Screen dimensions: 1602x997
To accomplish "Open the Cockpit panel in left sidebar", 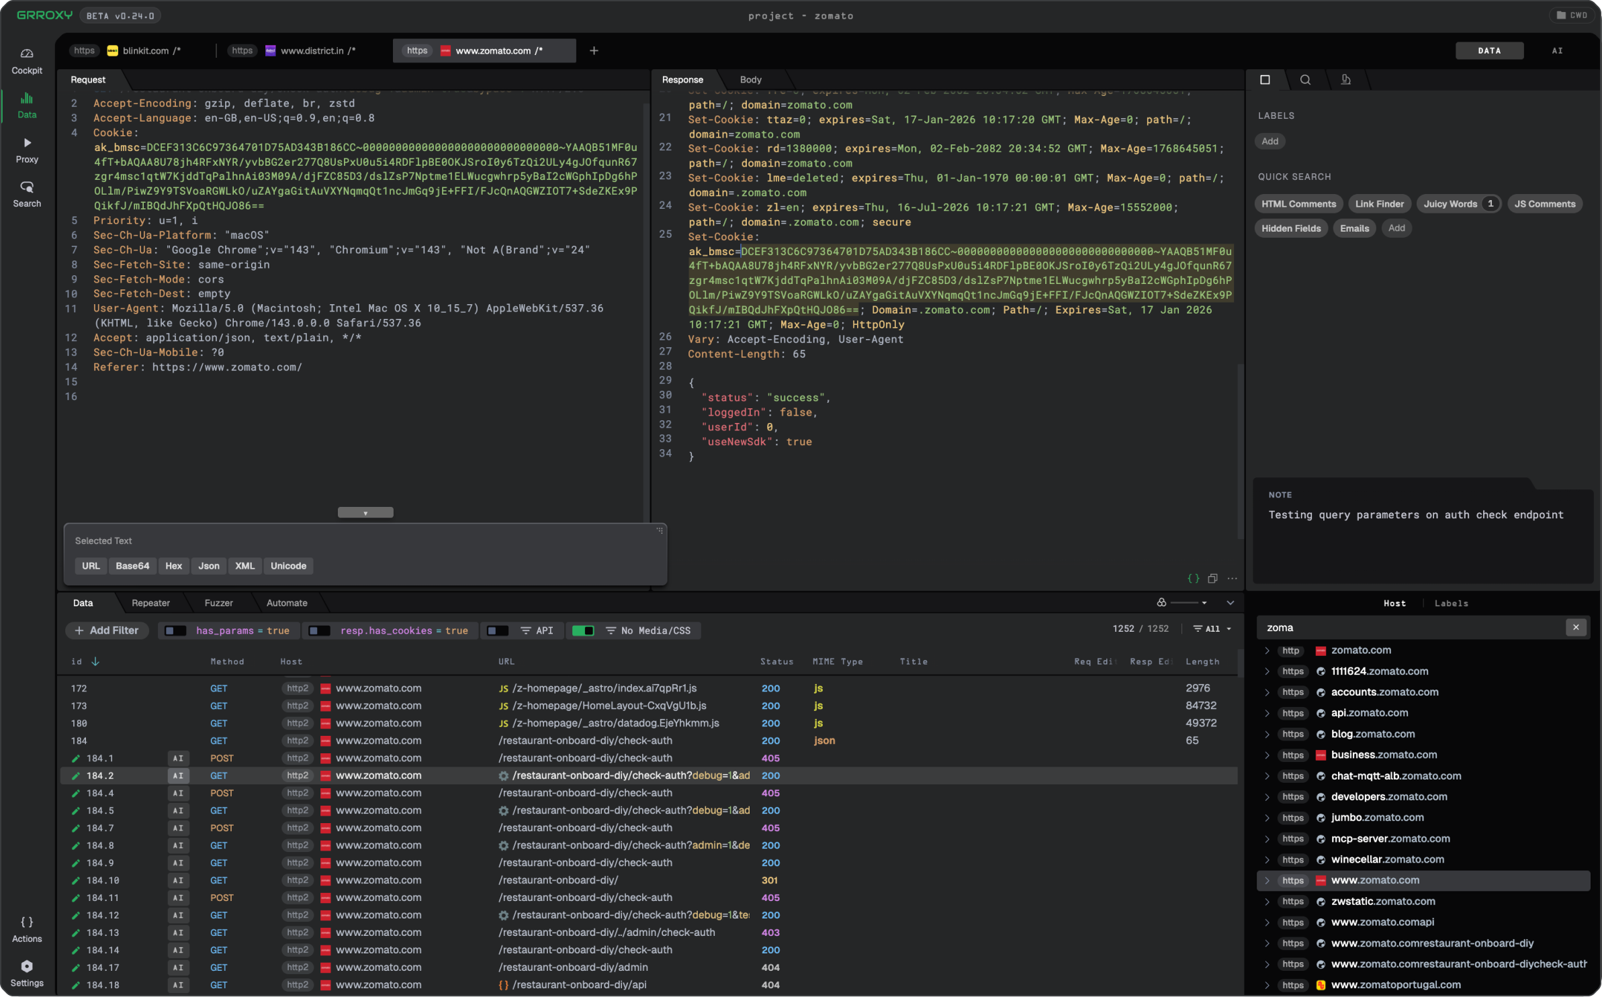I will coord(27,61).
